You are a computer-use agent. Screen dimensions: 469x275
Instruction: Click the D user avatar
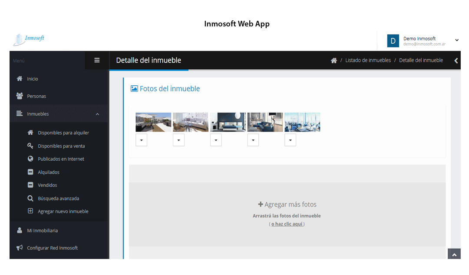coord(393,41)
